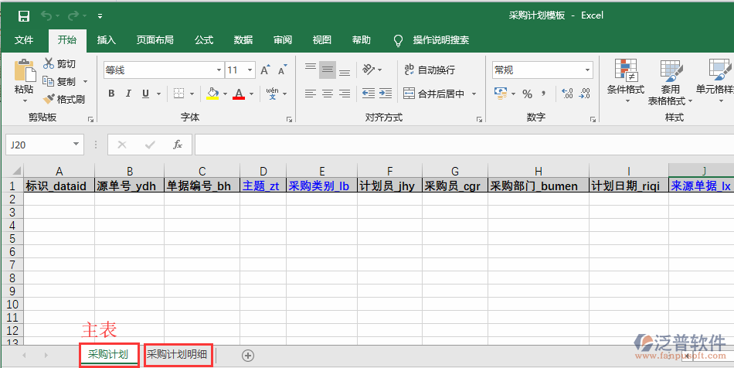Expand Merge & Center dropdown arrow
This screenshot has height=368, width=734.
point(474,94)
